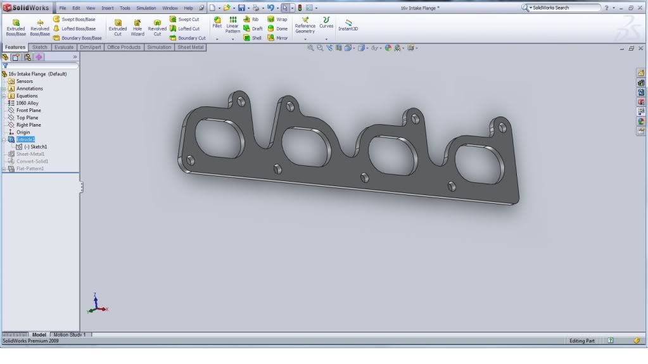This screenshot has height=364, width=648.
Task: Open the Hole Wizard
Action: pos(137,27)
